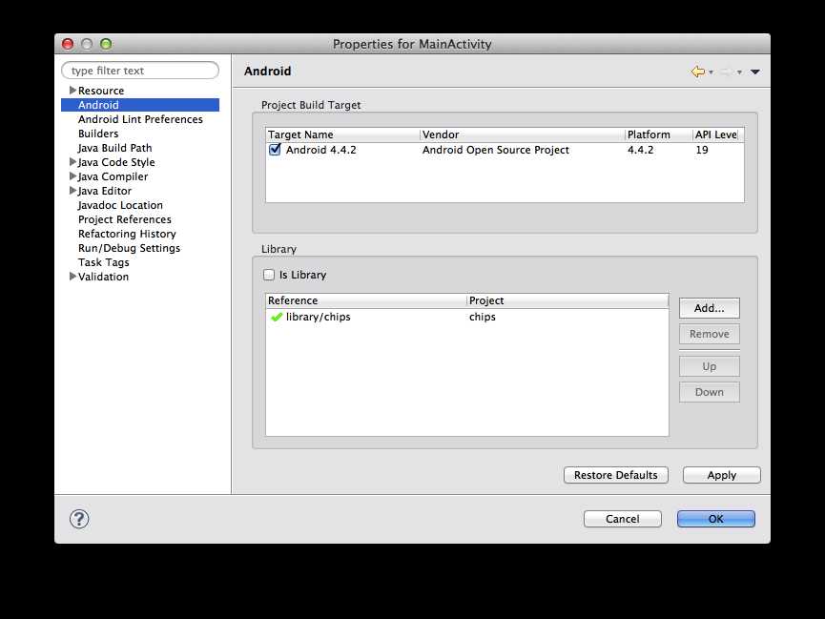
Task: Select the Java Editor label
Action: click(105, 191)
